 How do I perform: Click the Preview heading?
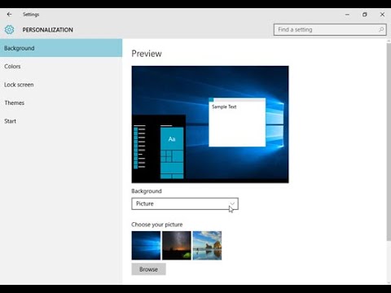point(147,54)
